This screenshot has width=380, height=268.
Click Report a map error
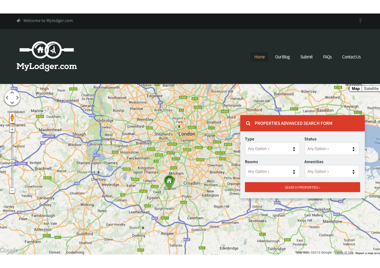(368, 253)
